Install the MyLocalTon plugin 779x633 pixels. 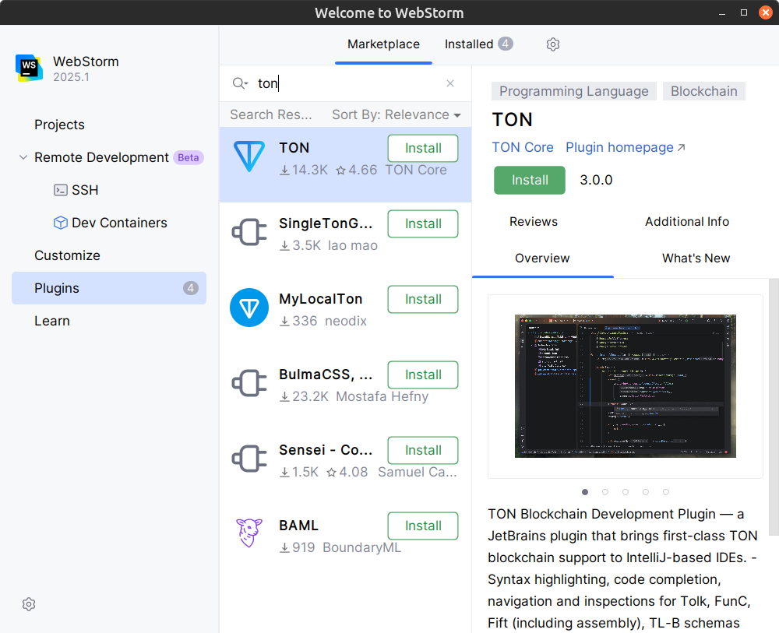pyautogui.click(x=423, y=299)
